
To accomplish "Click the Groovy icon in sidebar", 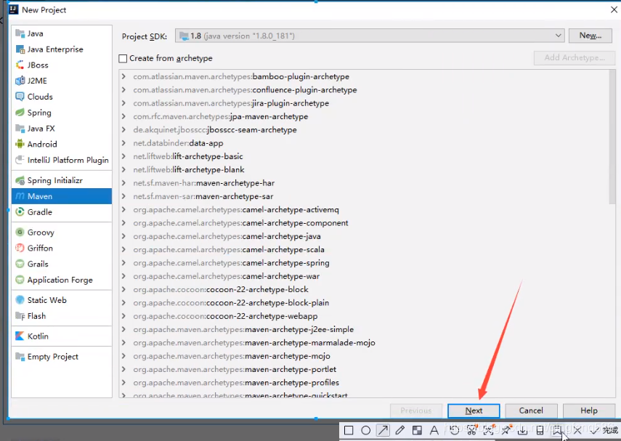I will pyautogui.click(x=20, y=232).
